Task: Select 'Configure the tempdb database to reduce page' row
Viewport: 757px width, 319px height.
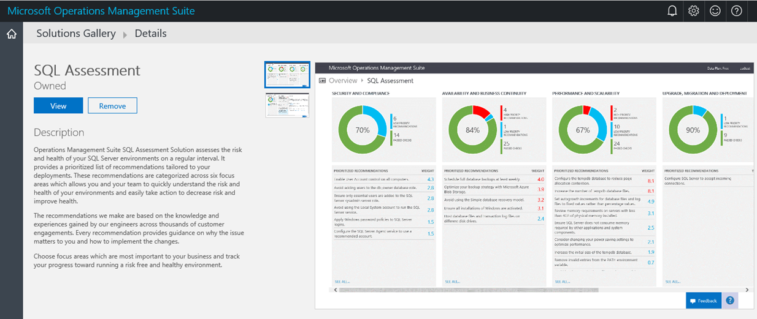Action: (x=604, y=181)
